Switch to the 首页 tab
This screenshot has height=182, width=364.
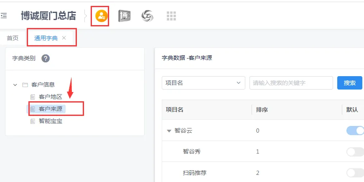pyautogui.click(x=13, y=38)
